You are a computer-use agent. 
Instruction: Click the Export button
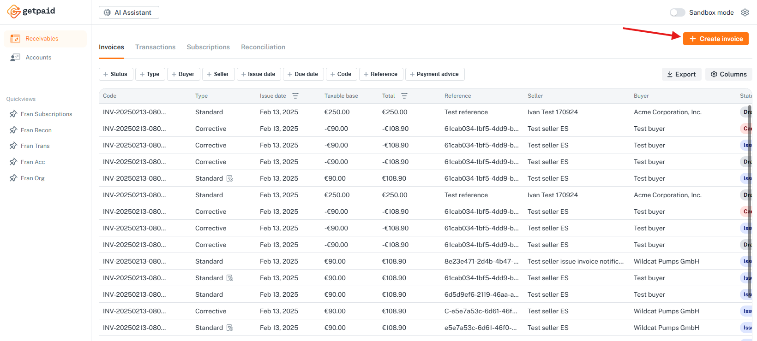point(682,74)
